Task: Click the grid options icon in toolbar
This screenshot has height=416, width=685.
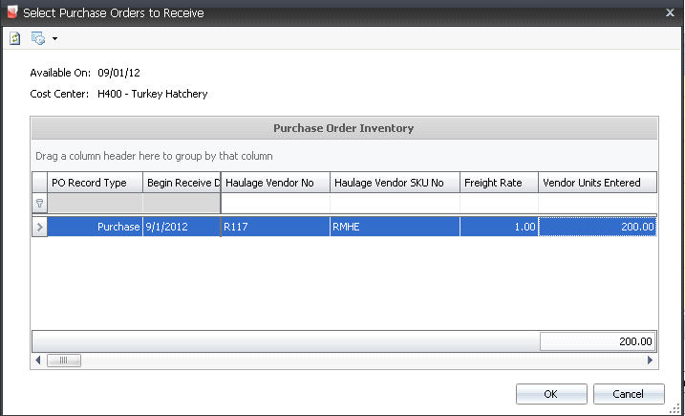Action: tap(38, 38)
